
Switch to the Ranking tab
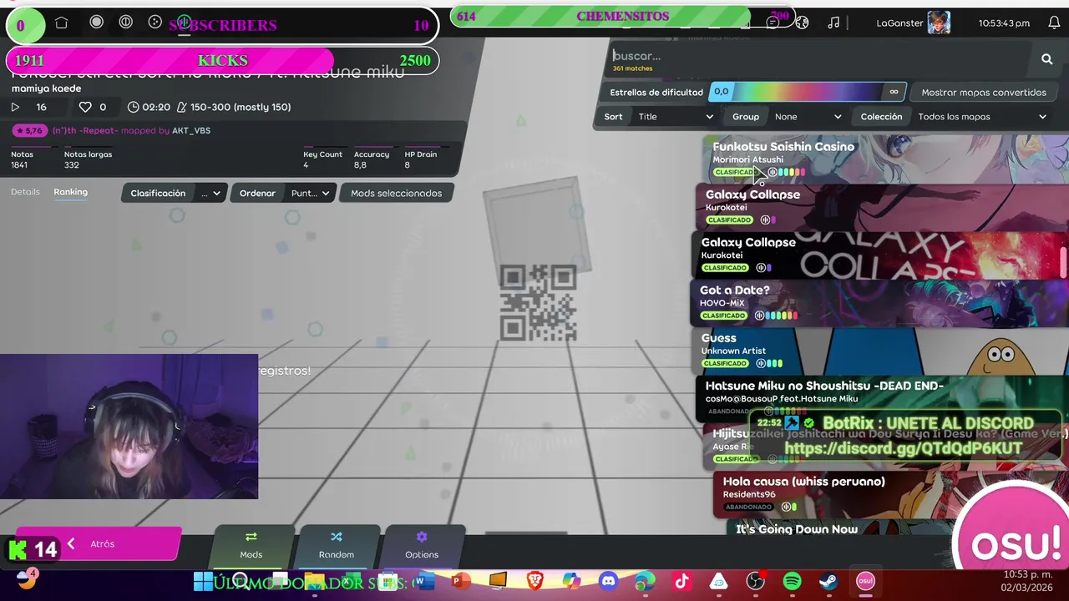(70, 192)
